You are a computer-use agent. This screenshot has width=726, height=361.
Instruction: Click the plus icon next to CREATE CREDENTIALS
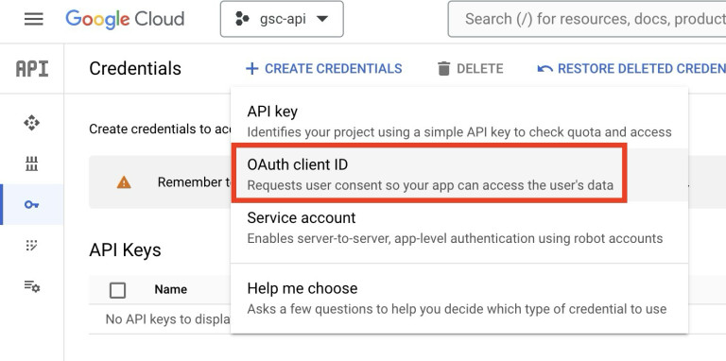251,69
